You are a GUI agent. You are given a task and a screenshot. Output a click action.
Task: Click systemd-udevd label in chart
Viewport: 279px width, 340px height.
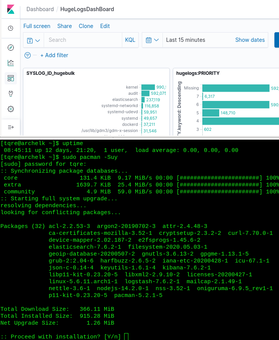tap(123, 112)
